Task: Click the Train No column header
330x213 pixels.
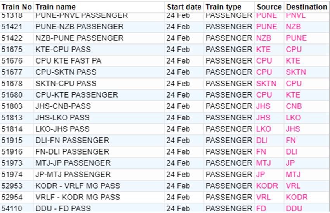Action: (16, 7)
